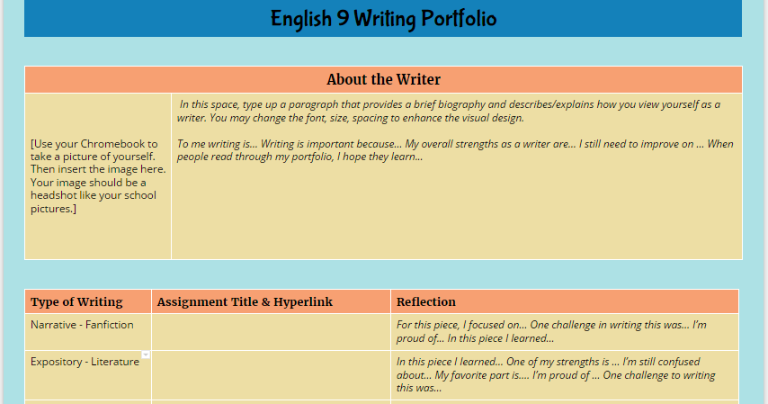Place cursor in the 'To me writing is…' prompt

tap(455, 150)
